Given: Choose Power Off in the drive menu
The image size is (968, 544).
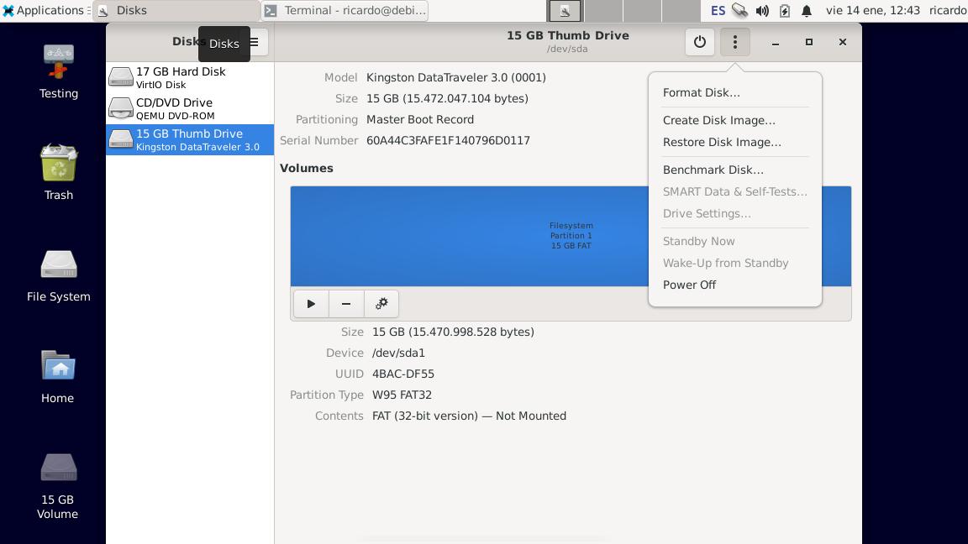Looking at the screenshot, I should (734, 285).
